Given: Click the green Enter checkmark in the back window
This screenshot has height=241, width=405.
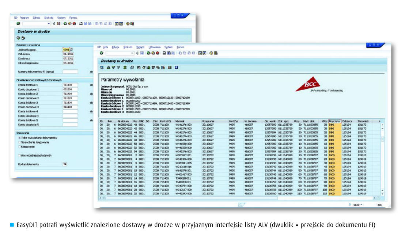Looking at the screenshot, I should point(18,24).
